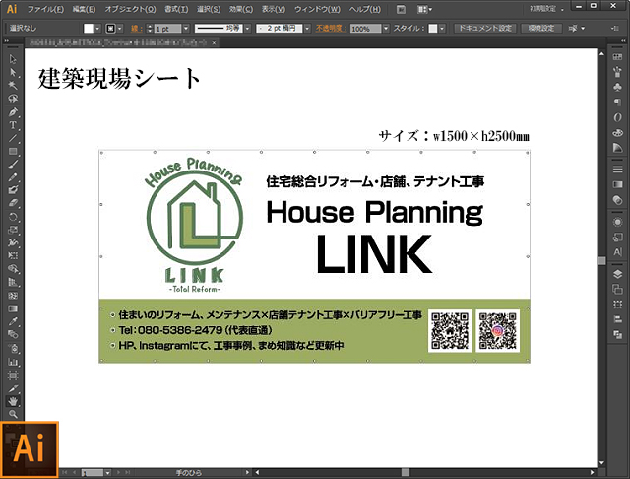
Task: Open the 編集 menu
Action: point(84,9)
